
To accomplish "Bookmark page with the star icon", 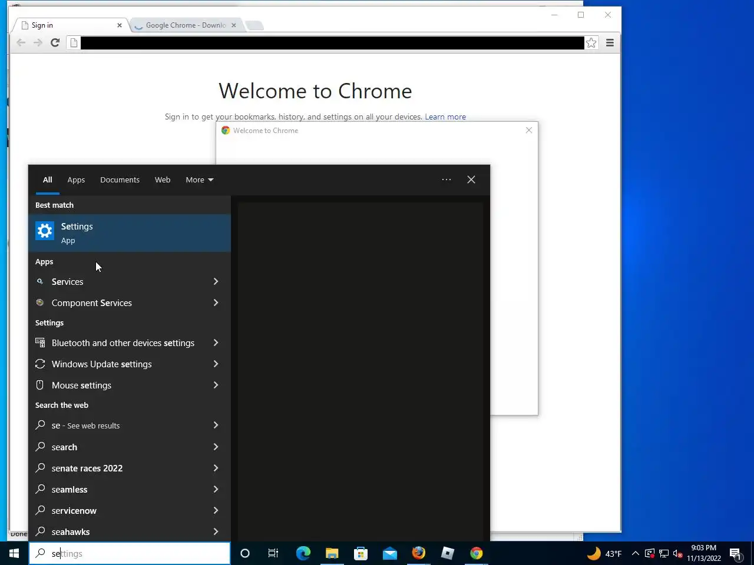I will click(x=591, y=42).
